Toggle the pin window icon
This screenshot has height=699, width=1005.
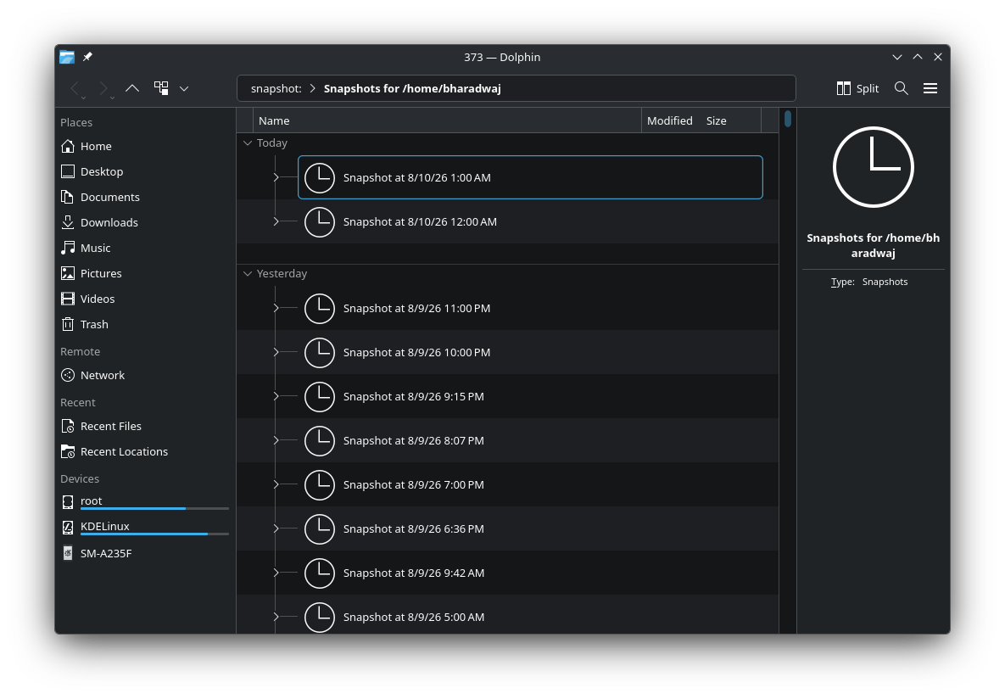[88, 57]
